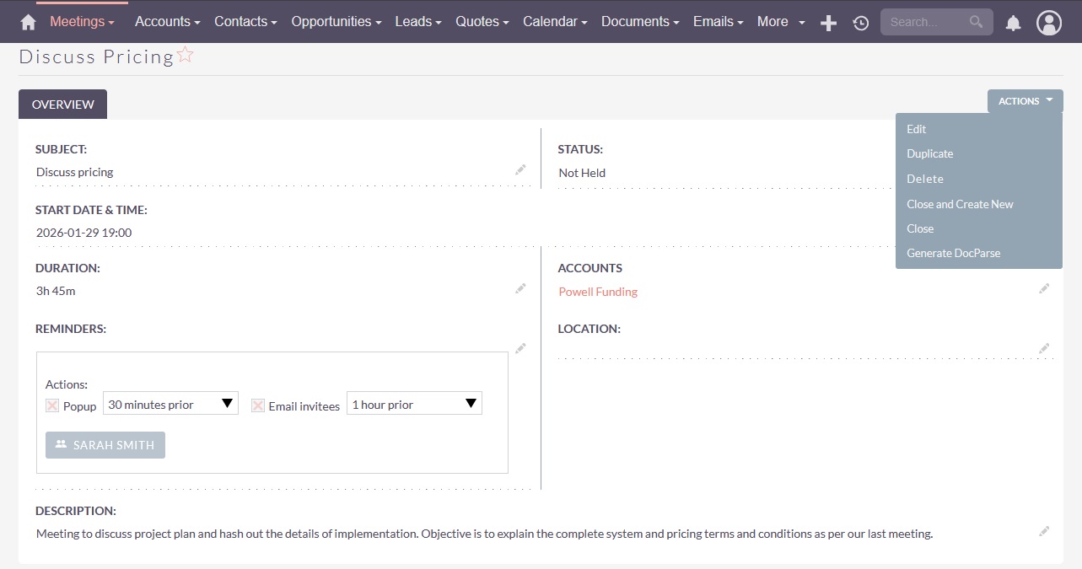Click the Sarah Smith invitee button
Viewport: 1082px width, 569px height.
click(105, 445)
